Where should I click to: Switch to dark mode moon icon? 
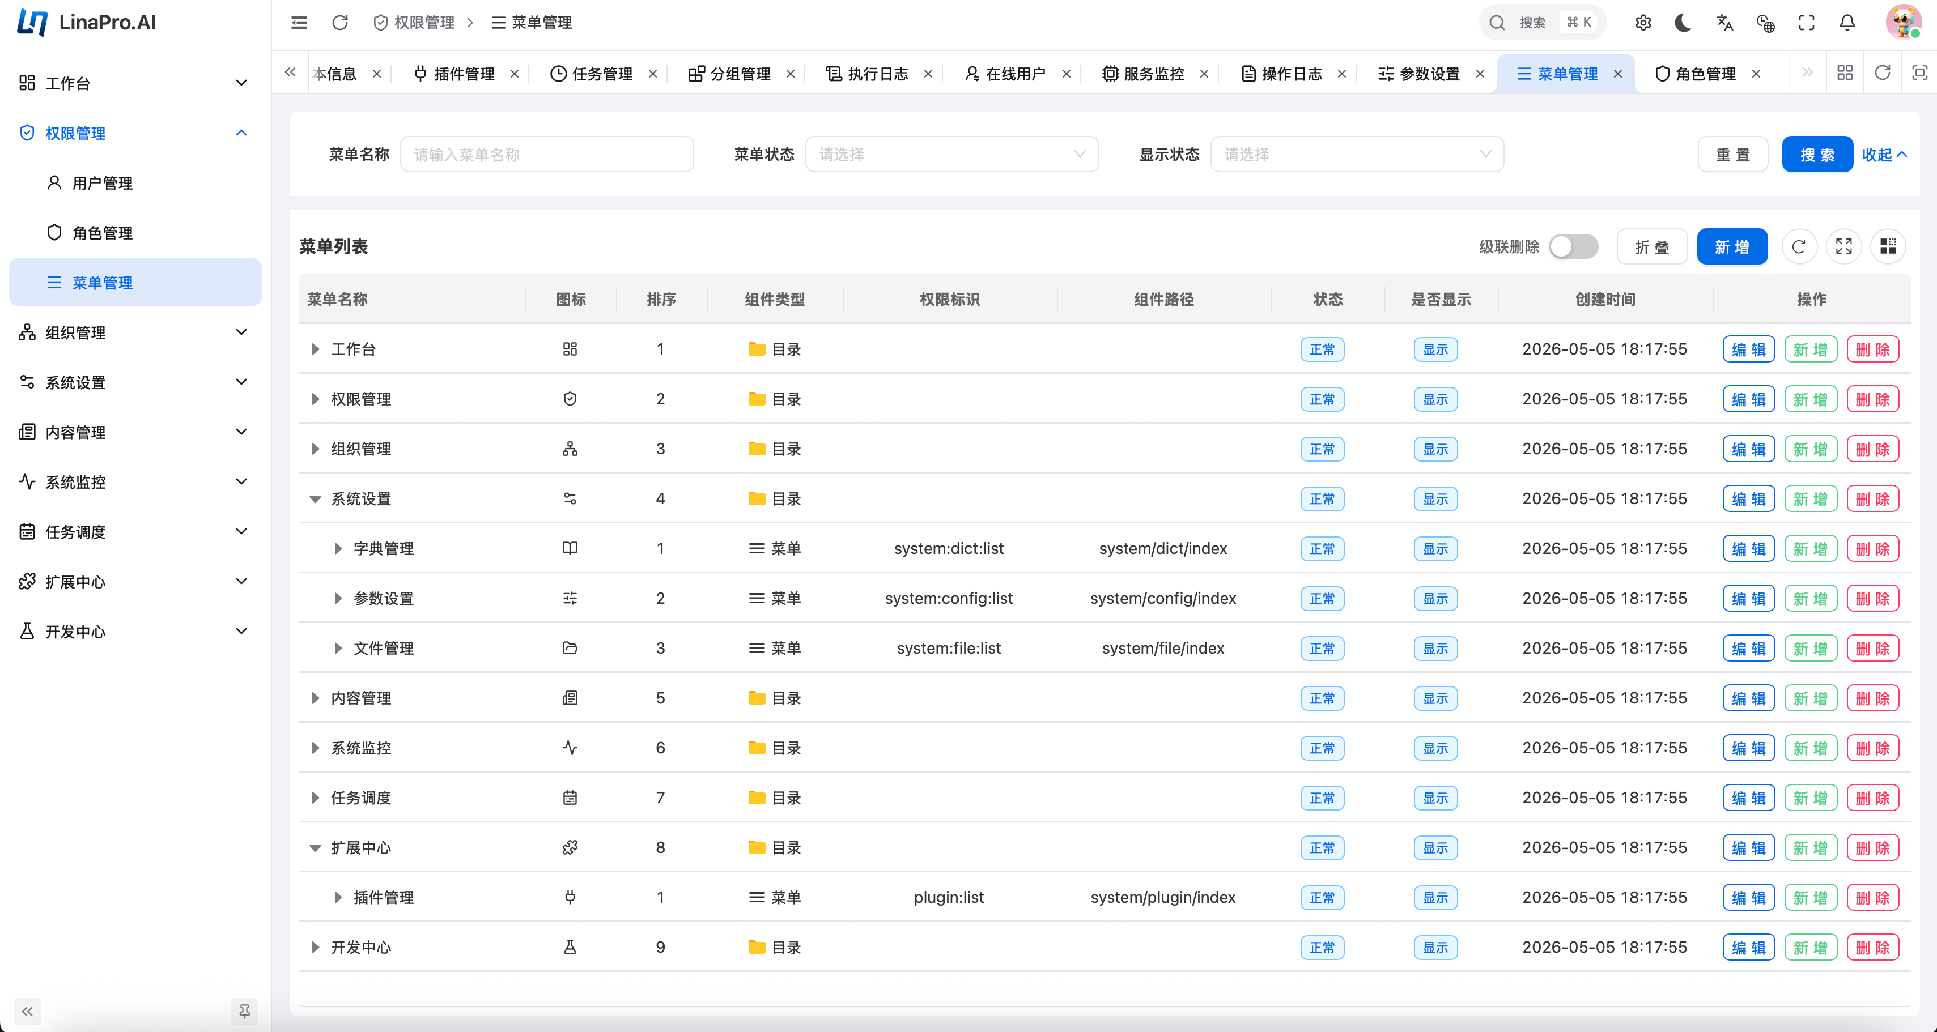tap(1684, 23)
